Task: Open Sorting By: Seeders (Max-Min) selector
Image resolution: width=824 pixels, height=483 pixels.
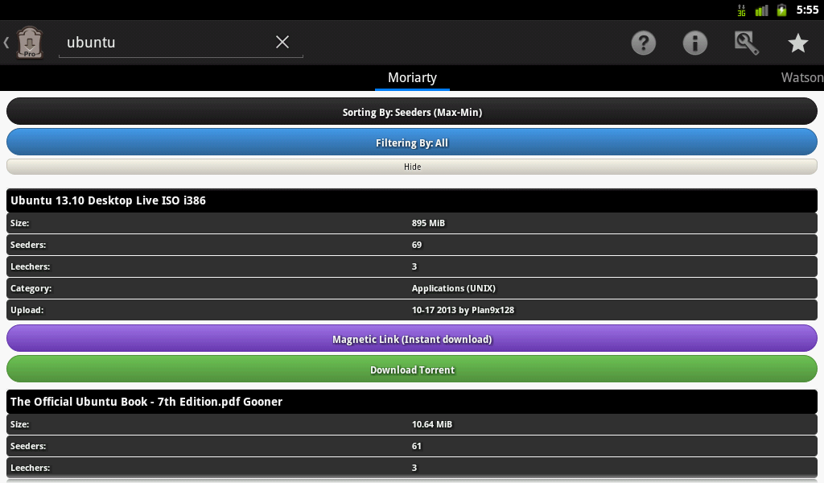Action: coord(412,112)
